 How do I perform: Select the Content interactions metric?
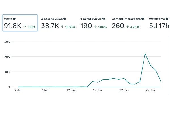click(x=128, y=23)
